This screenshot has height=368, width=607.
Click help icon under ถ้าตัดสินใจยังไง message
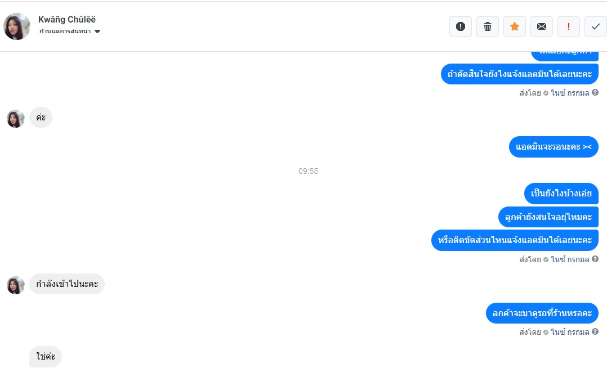tap(595, 92)
